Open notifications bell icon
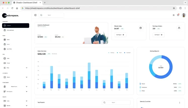The height and width of the screenshot is (108, 188). [x=178, y=15]
